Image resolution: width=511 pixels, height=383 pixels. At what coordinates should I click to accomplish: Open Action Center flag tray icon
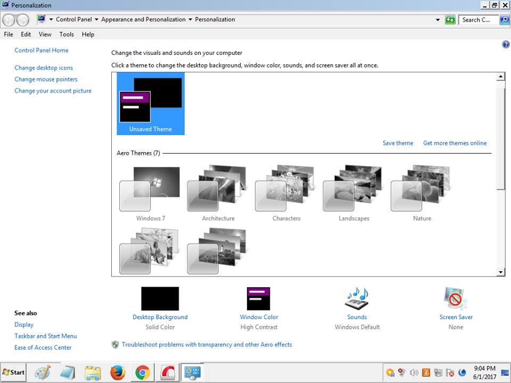point(450,372)
